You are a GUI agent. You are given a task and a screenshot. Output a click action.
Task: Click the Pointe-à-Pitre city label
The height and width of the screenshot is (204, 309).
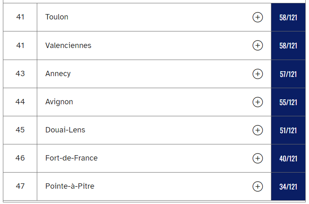[70, 186]
